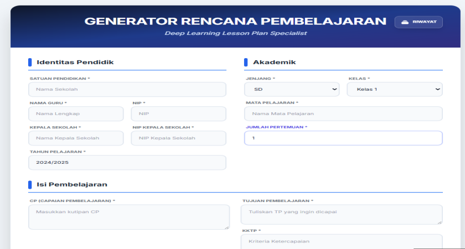
Task: Select the Tujuan Pembelajaran text area
Action: pyautogui.click(x=341, y=214)
